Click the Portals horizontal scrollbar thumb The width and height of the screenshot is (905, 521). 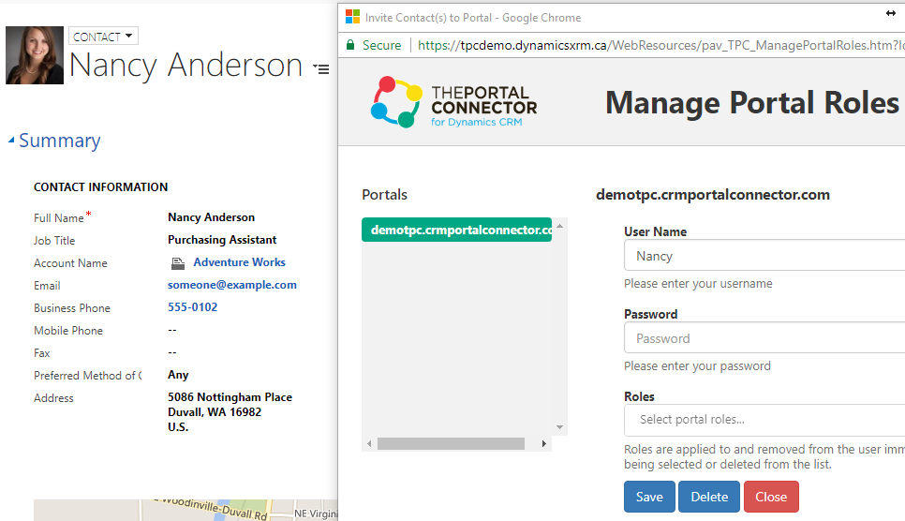pyautogui.click(x=451, y=443)
